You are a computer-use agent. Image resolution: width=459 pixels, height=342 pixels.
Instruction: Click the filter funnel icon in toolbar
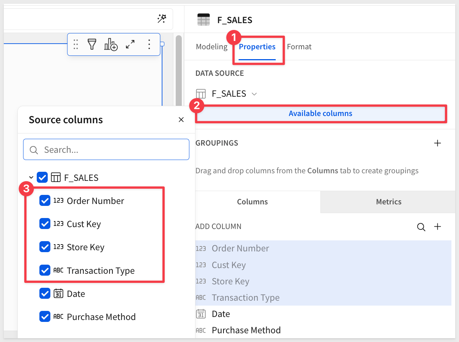[x=92, y=44]
